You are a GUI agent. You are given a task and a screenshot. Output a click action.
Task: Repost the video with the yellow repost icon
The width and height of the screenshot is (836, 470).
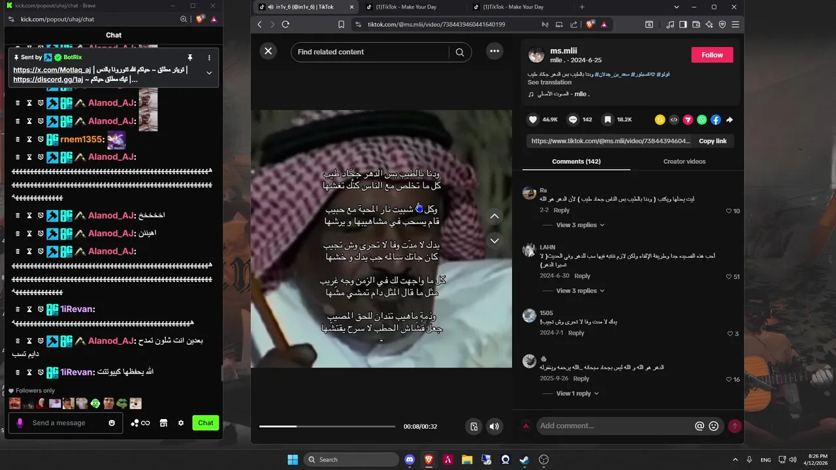tap(660, 119)
